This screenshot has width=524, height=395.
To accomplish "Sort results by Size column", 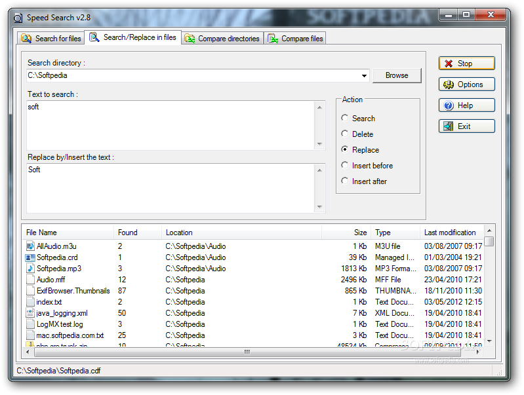I will [x=346, y=233].
